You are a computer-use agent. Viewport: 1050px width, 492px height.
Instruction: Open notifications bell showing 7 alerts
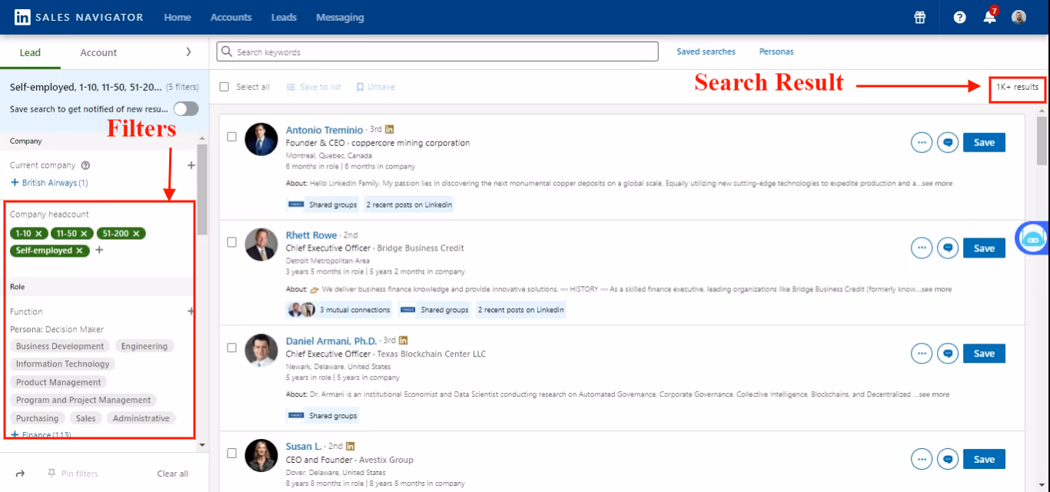pos(989,16)
